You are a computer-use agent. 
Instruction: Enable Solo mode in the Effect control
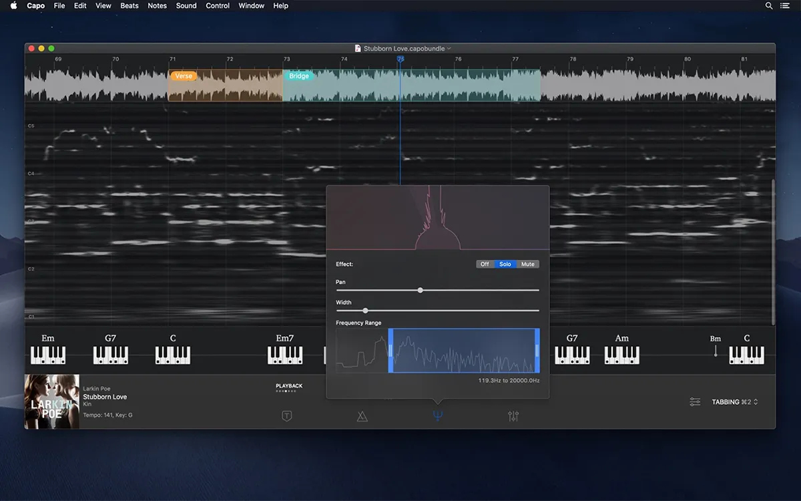(x=505, y=264)
